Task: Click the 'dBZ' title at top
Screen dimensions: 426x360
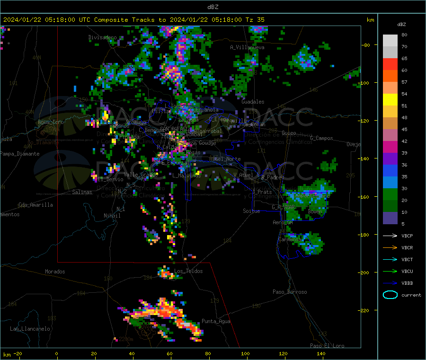Action: [213, 7]
